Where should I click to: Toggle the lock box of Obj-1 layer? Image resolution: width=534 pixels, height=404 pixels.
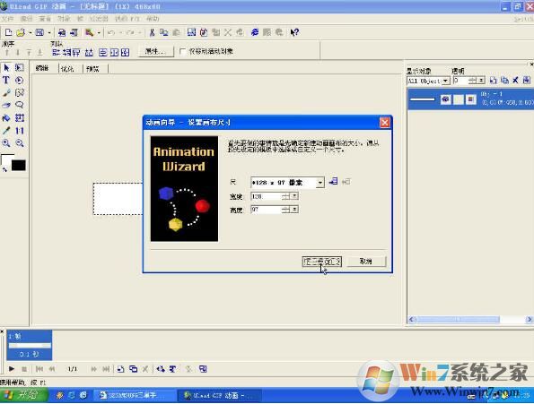tap(459, 99)
